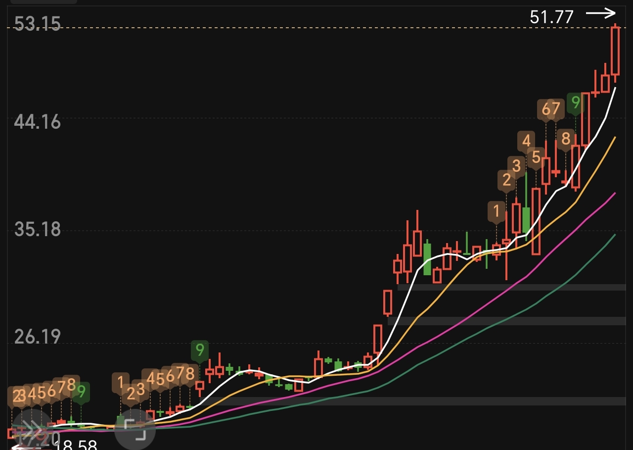
Task: Select sequence marker 4 in the right-hand count
Action: coord(526,141)
